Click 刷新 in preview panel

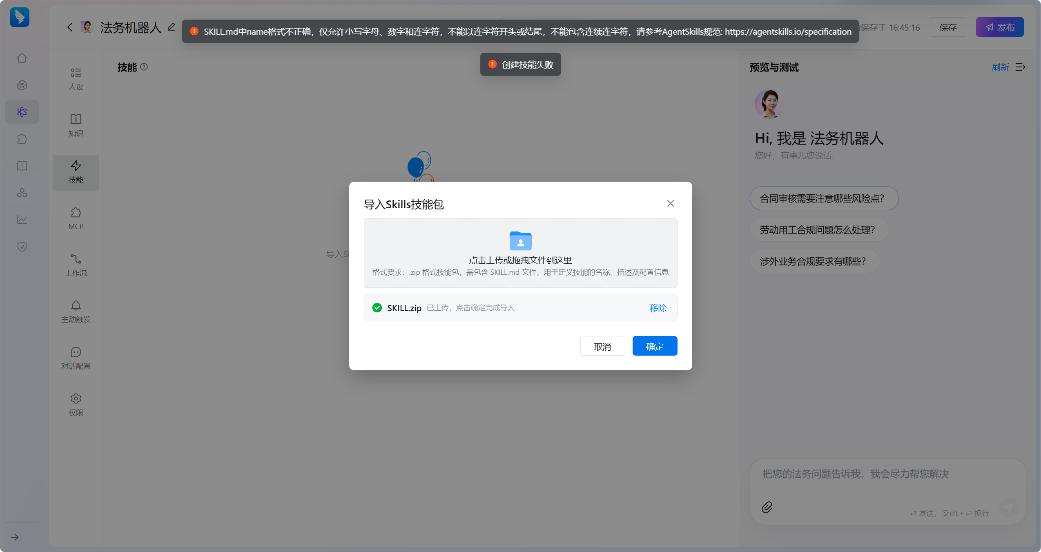pyautogui.click(x=1000, y=67)
